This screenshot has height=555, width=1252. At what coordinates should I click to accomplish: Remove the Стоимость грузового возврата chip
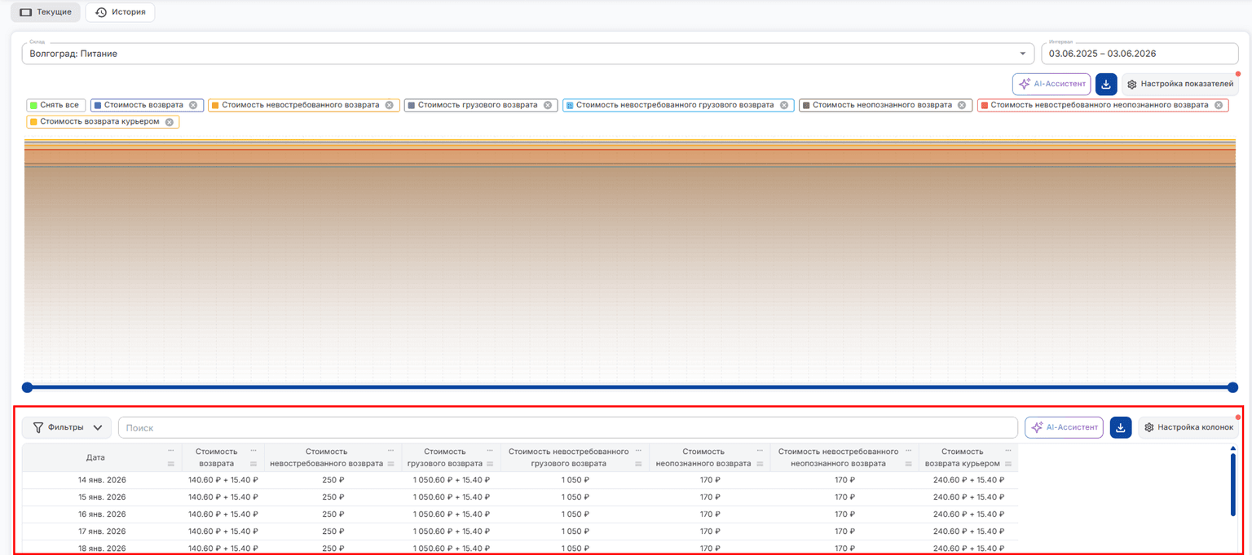(548, 105)
